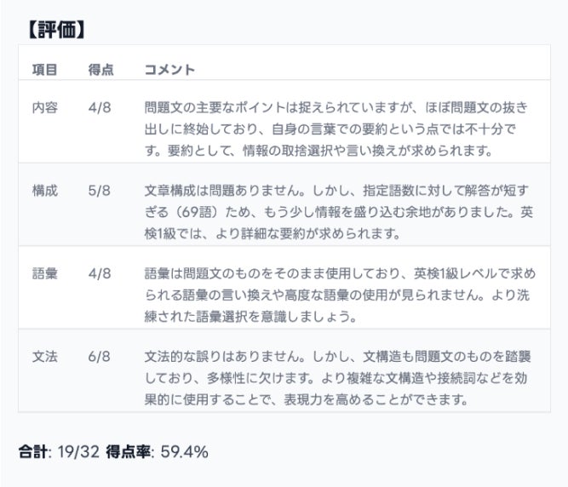
Task: Select the 内容 row label
Action: [x=44, y=109]
